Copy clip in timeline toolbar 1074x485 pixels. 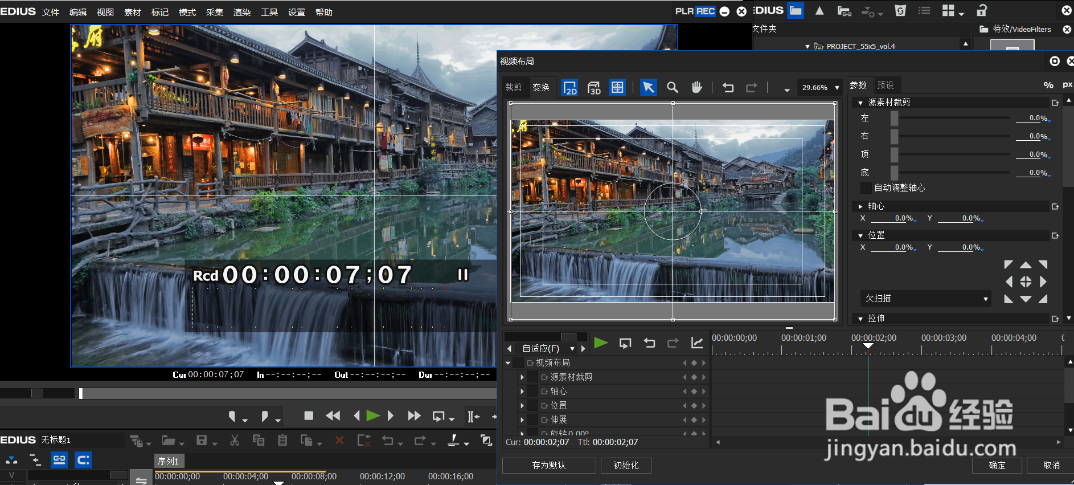pos(259,440)
